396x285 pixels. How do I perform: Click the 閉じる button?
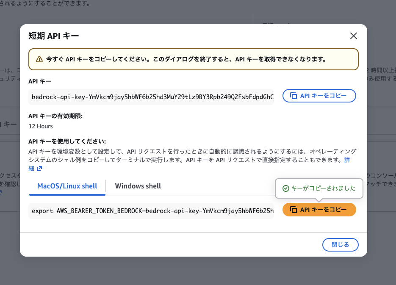[340, 245]
